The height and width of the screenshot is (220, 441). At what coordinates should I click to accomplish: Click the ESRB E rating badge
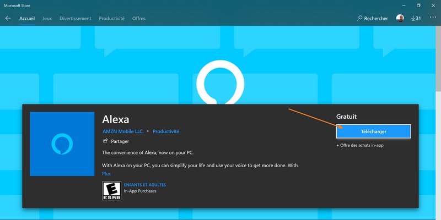(x=112, y=190)
